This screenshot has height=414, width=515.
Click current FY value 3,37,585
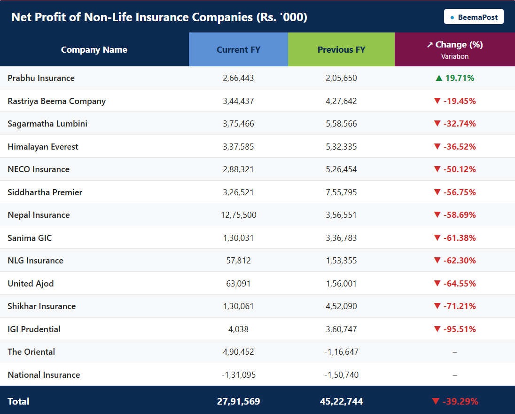[x=238, y=147]
